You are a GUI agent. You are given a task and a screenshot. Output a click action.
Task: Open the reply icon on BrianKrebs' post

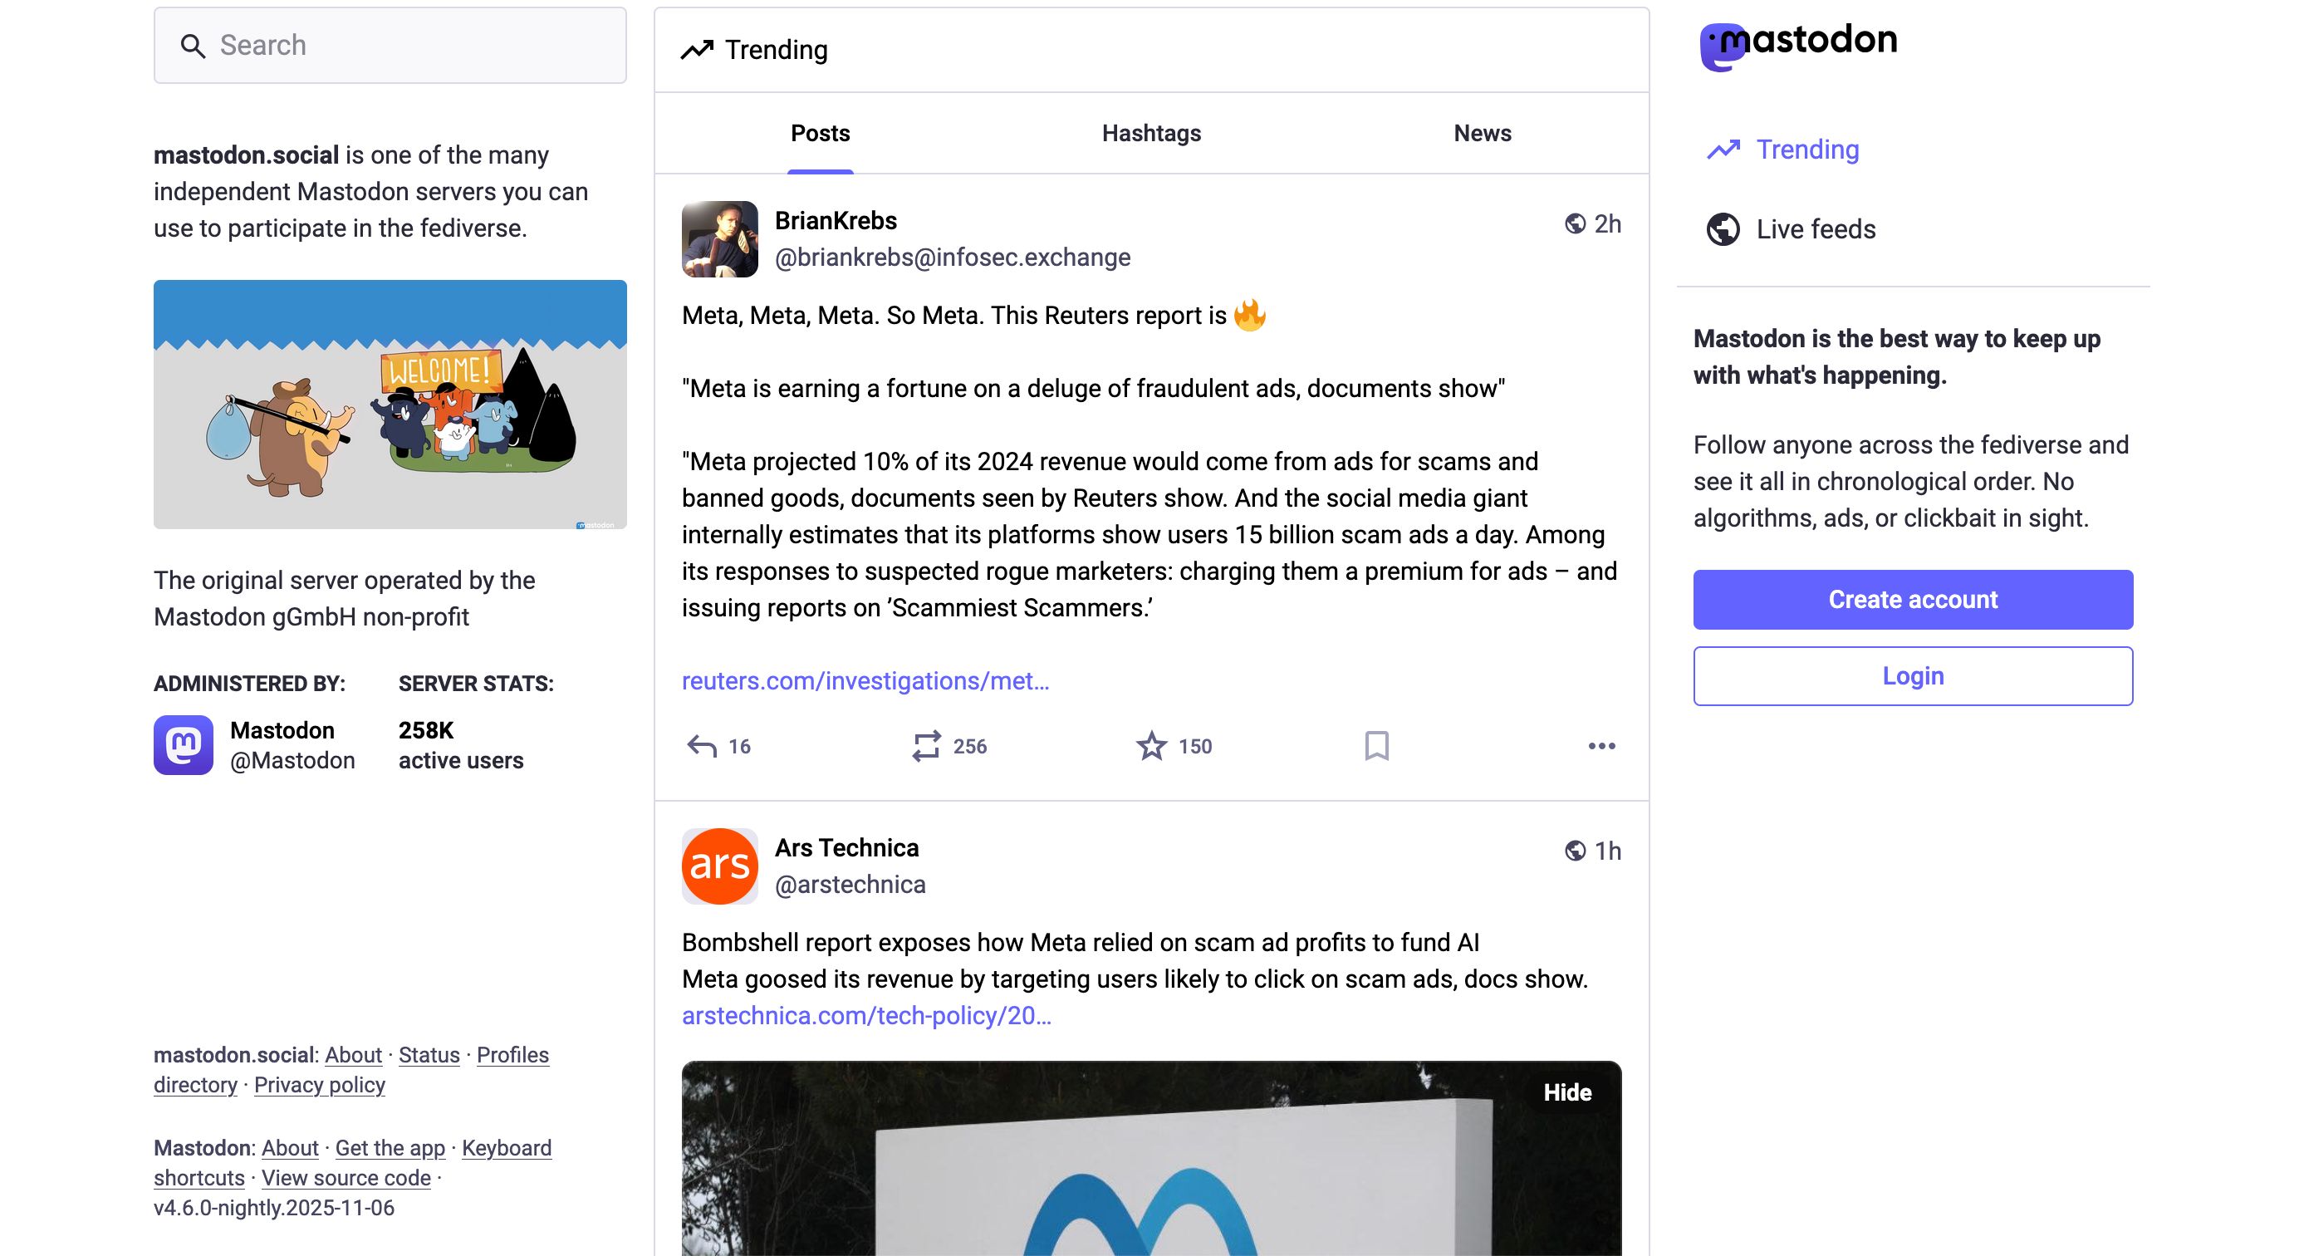point(702,746)
